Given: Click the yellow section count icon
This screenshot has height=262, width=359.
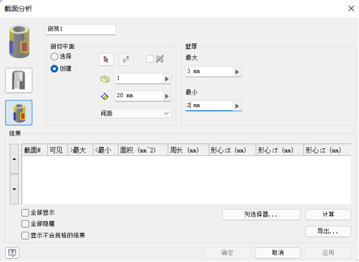Looking at the screenshot, I should pyautogui.click(x=105, y=79).
